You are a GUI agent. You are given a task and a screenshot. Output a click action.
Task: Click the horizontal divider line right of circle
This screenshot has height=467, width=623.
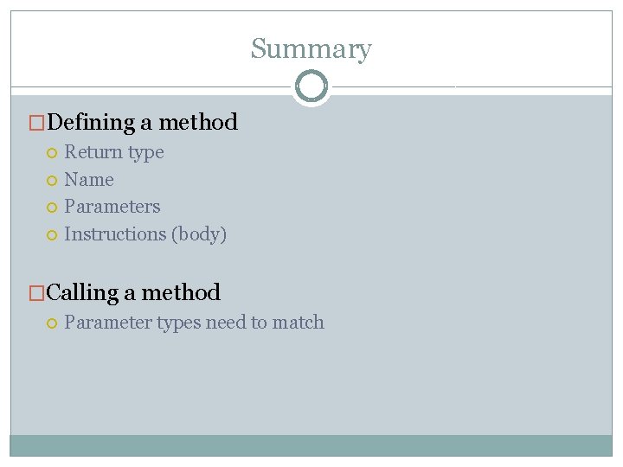[x=467, y=86]
